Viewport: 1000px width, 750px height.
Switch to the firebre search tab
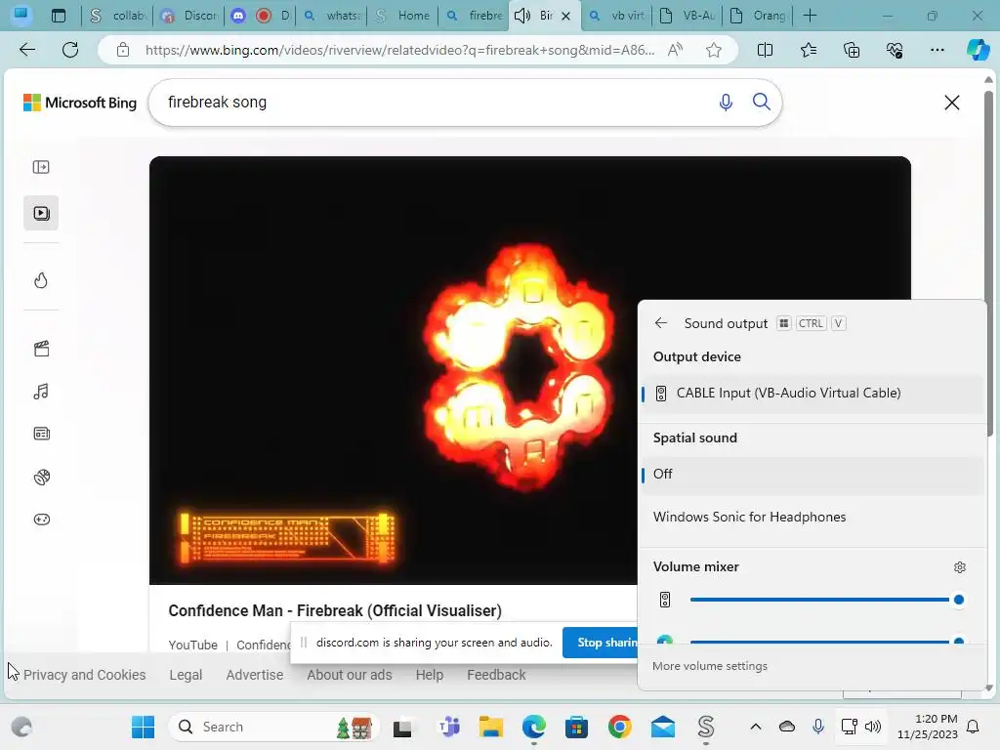tap(475, 16)
